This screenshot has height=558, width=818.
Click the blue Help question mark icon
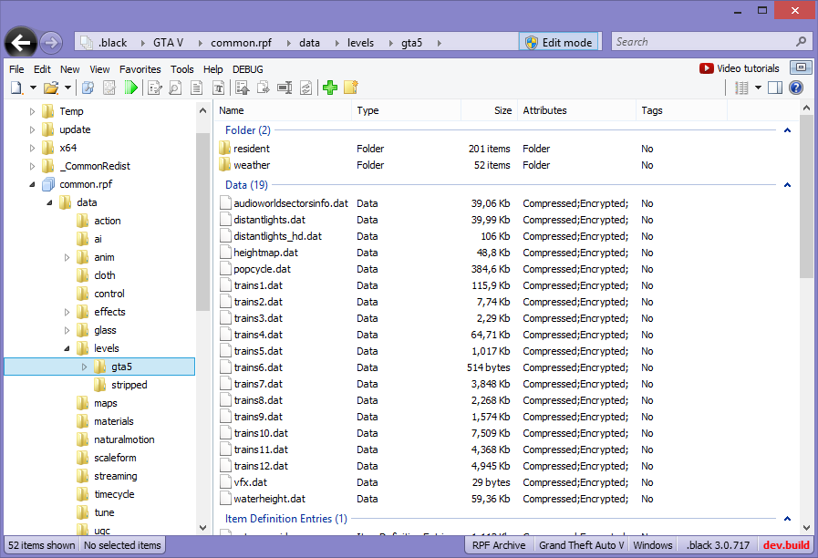coord(796,88)
